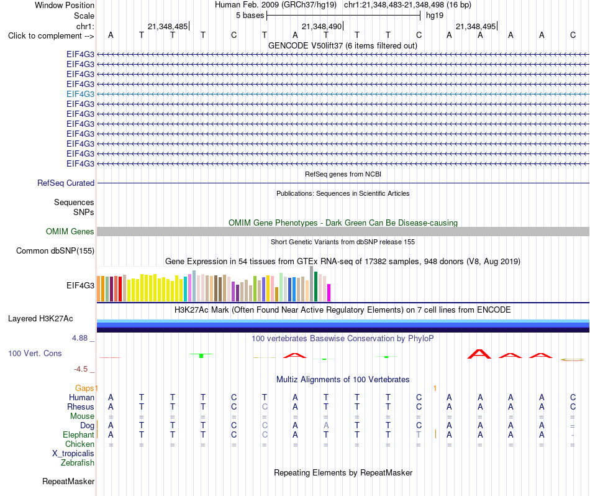Click the Chicken alignment row label
This screenshot has height=496, width=590.
pyautogui.click(x=79, y=444)
